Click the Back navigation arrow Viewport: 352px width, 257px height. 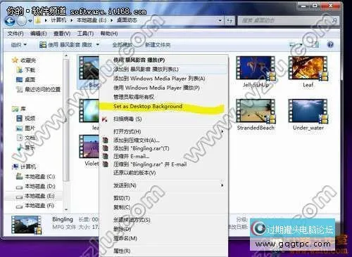click(x=10, y=21)
